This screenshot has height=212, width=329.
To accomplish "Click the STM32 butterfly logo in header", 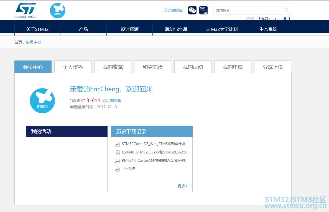I will [58, 11].
